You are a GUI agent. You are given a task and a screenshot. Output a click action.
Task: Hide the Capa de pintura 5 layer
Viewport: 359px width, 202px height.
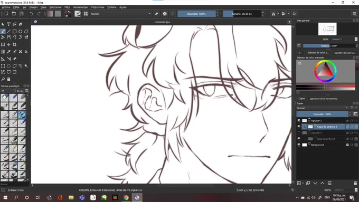[x=299, y=127]
